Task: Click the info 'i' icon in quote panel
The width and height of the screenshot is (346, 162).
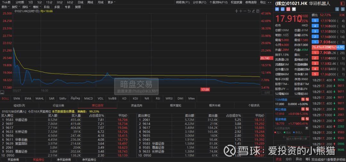Action: (337, 9)
